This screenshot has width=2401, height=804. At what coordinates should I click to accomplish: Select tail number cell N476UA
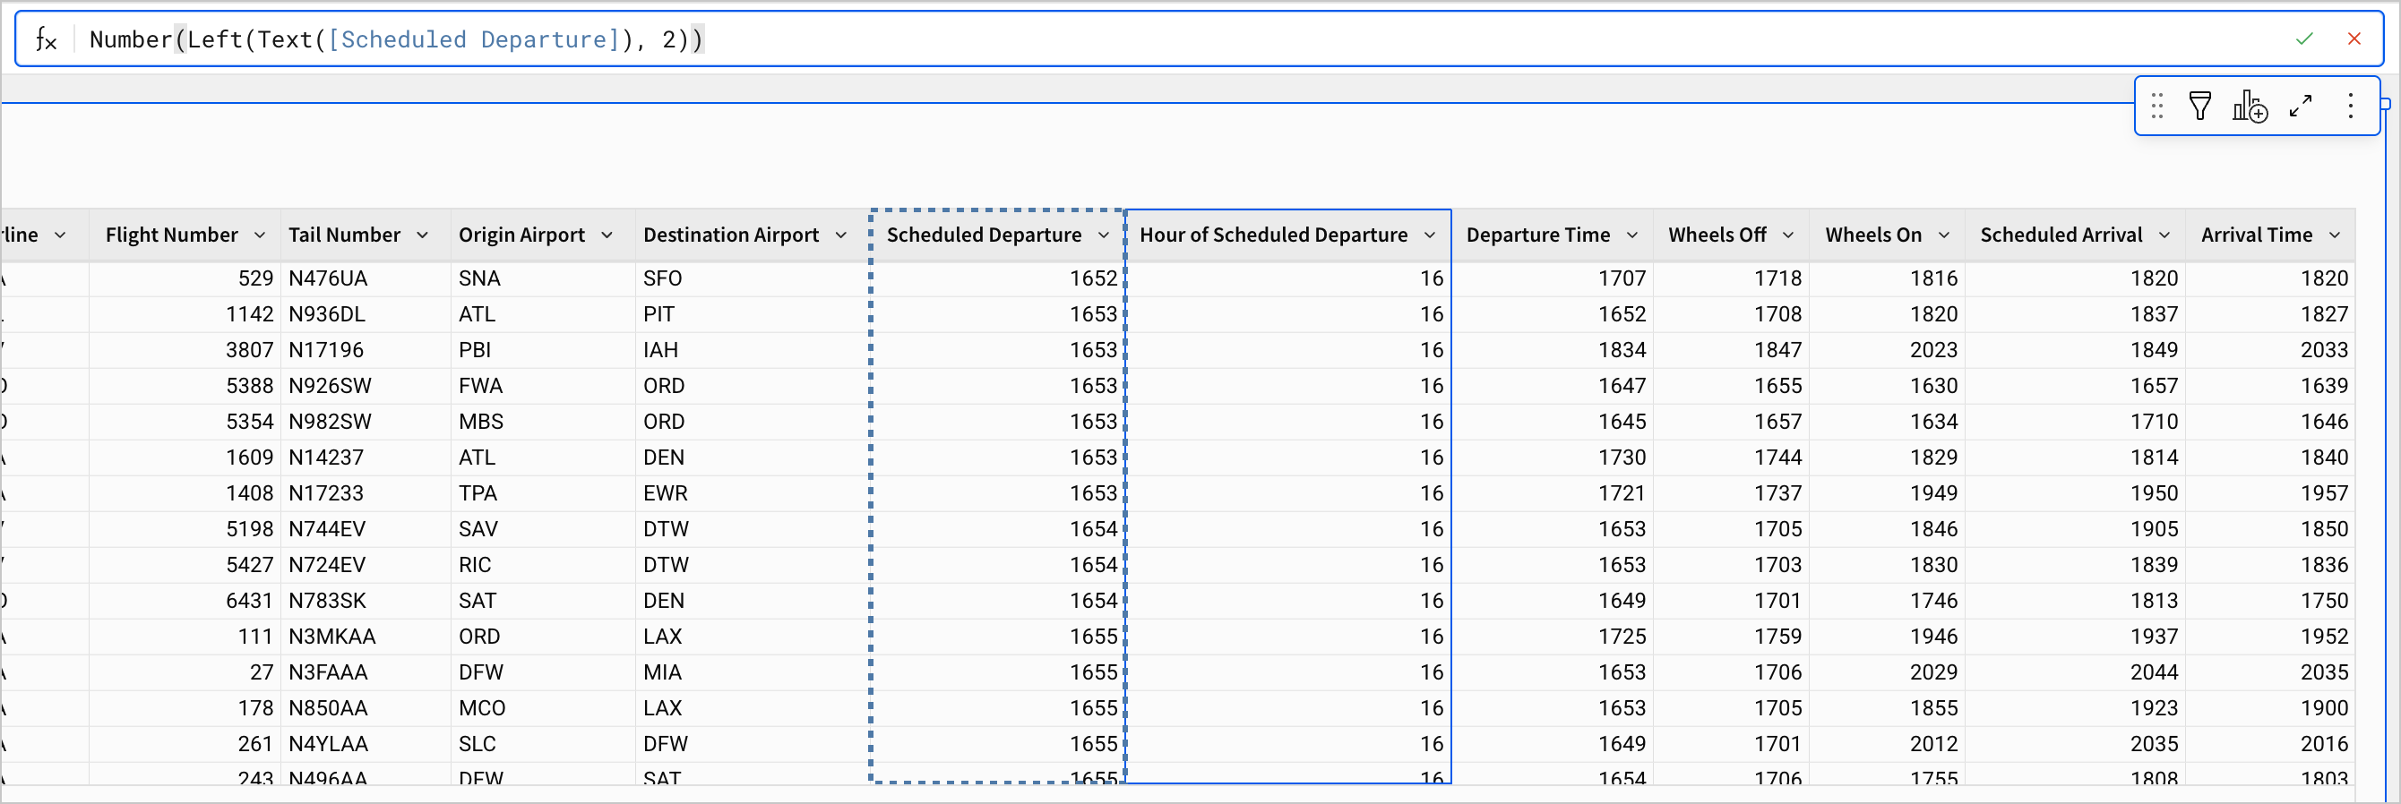point(328,278)
